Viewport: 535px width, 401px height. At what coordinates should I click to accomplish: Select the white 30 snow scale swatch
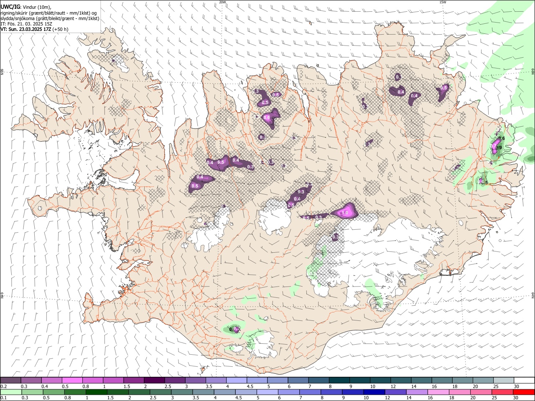coord(524,381)
